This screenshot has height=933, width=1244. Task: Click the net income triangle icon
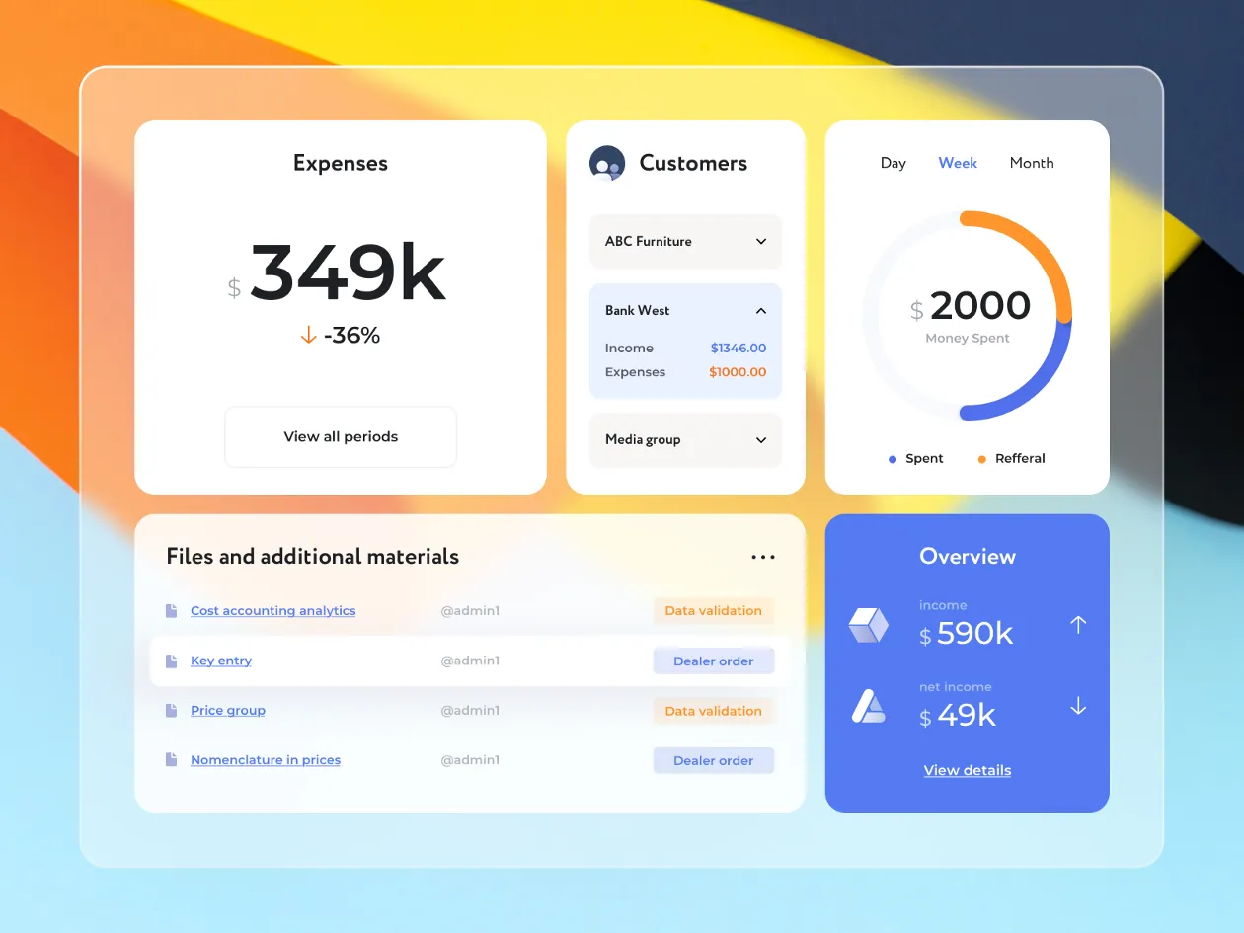pos(868,706)
